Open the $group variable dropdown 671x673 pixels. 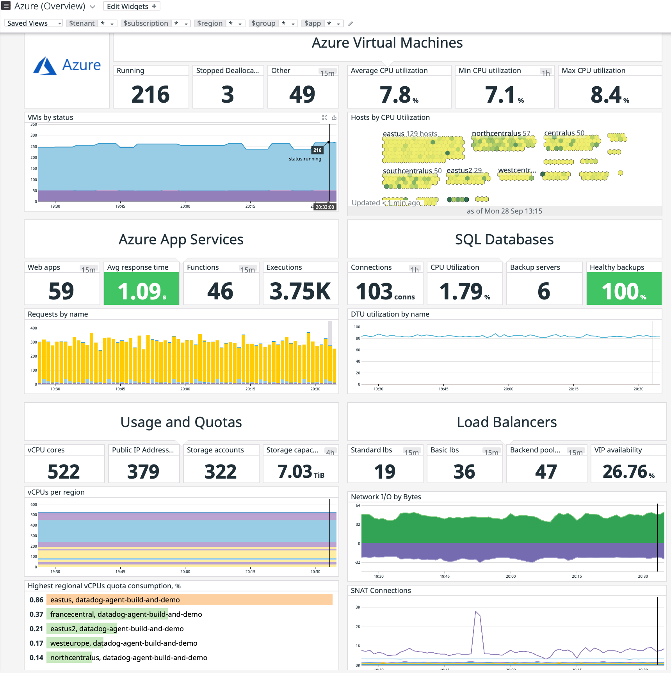[293, 23]
